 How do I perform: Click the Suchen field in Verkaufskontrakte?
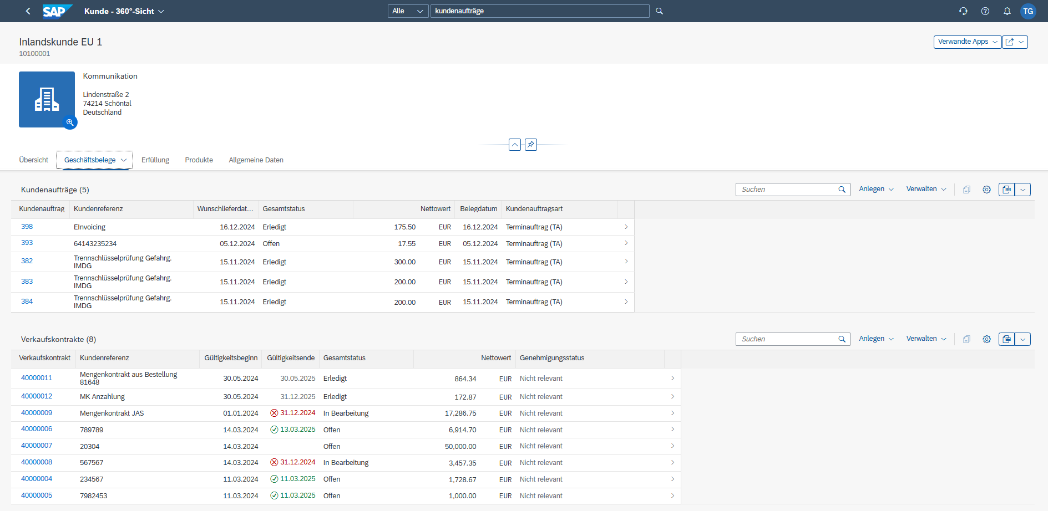click(x=788, y=339)
